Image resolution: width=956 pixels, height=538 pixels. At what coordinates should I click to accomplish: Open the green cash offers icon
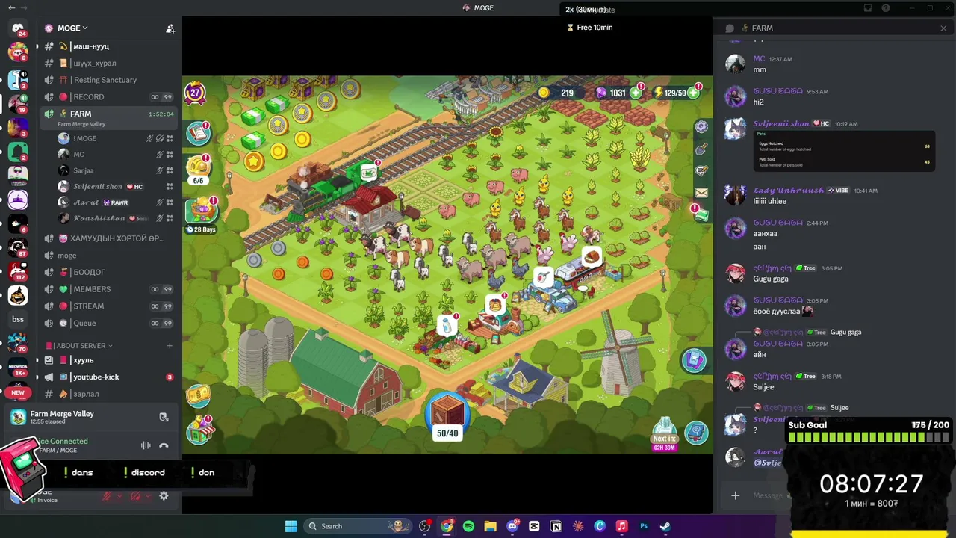701,214
